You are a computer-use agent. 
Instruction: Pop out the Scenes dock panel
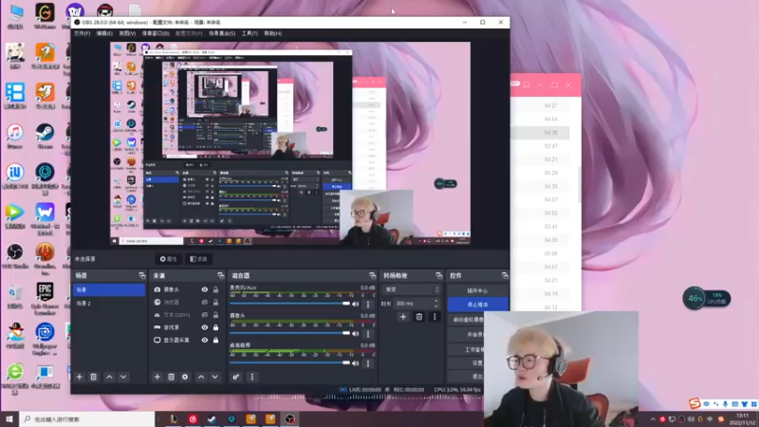[x=141, y=275]
